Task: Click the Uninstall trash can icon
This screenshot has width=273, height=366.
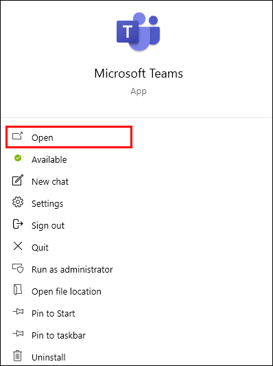Action: [x=17, y=356]
